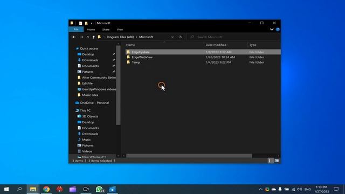This screenshot has height=194, width=345.
Task: Open the GearUpWindows videos folder
Action: [99, 89]
